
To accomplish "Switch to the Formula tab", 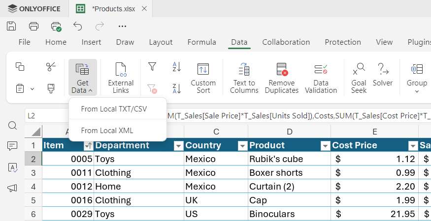I will [202, 42].
